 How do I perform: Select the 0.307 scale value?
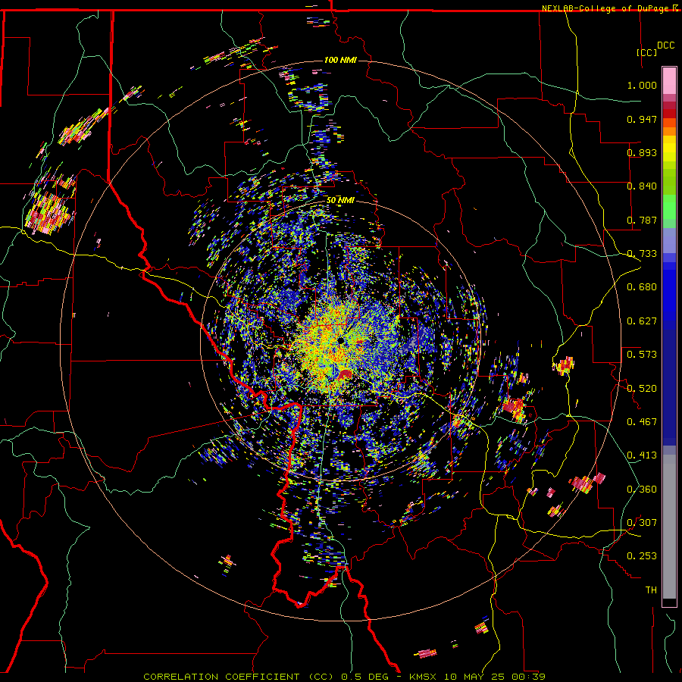pyautogui.click(x=642, y=523)
